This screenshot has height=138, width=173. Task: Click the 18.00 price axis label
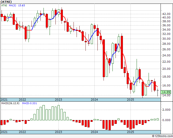tap(166, 77)
